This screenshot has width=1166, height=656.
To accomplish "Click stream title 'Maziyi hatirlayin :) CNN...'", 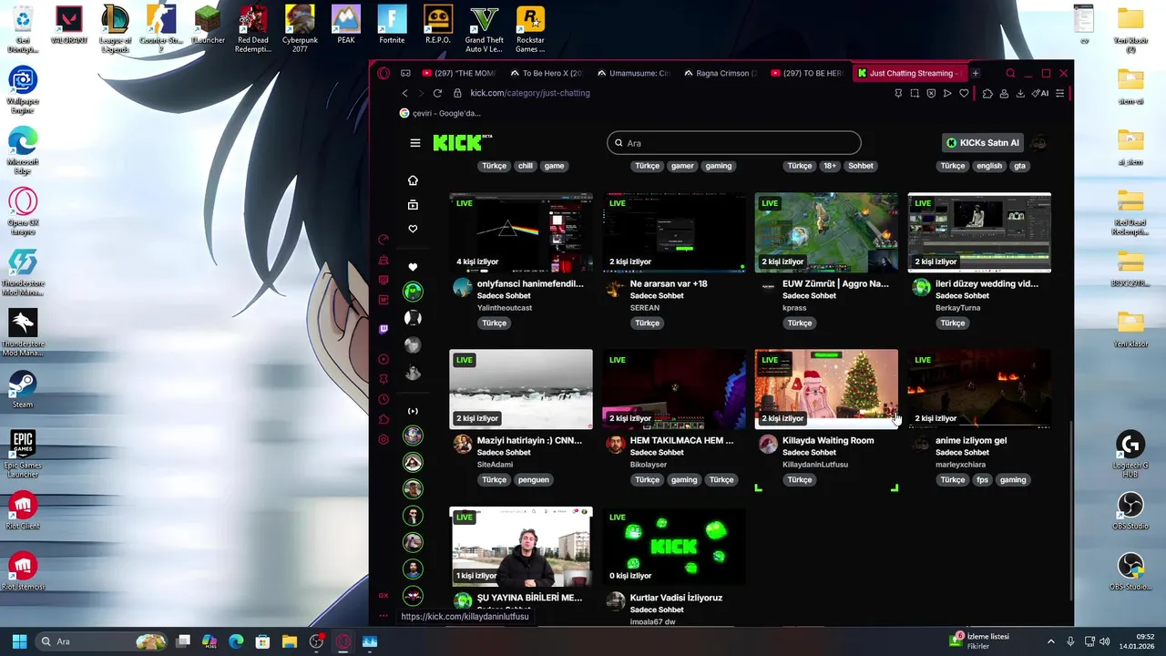I will (x=529, y=440).
